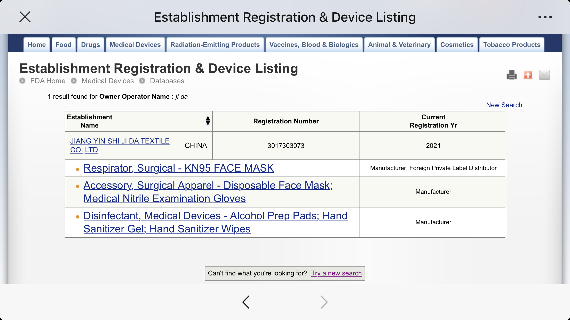Select registration number 3017303073
Image resolution: width=570 pixels, height=320 pixels.
[286, 146]
